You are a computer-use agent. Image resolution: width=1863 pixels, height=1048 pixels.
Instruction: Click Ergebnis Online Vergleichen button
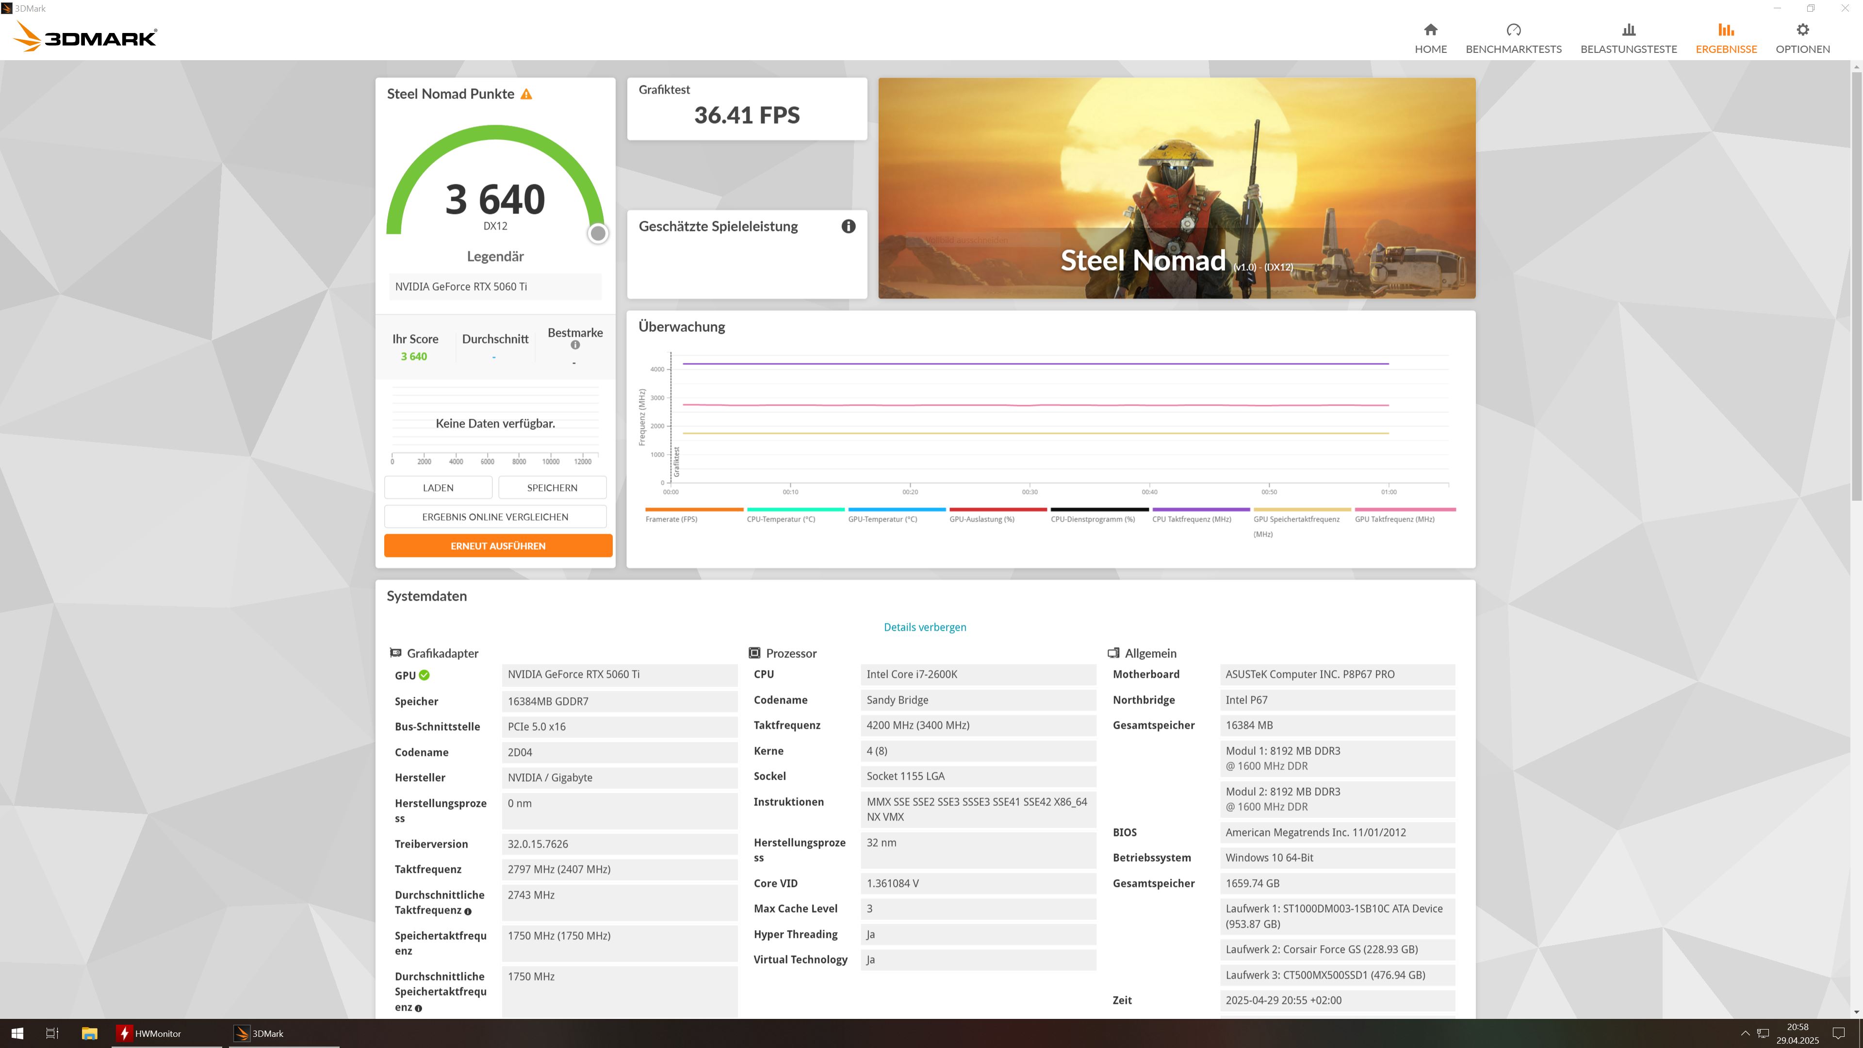495,516
